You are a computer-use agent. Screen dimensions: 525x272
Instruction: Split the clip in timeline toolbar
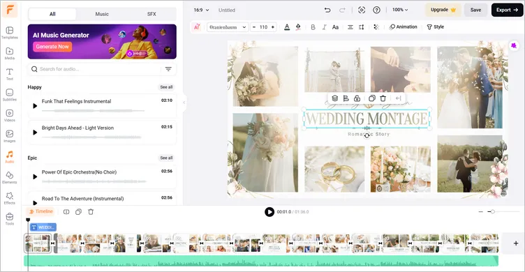(x=66, y=212)
